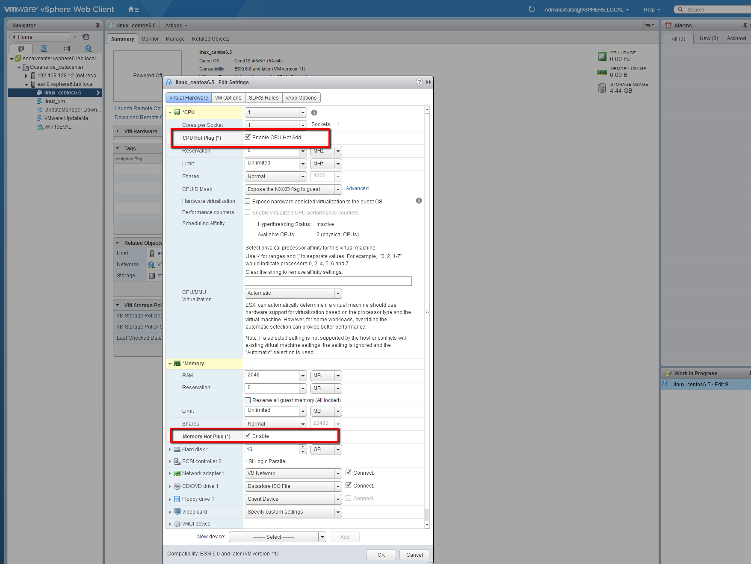Open Related Objects tab
The height and width of the screenshot is (564, 751).
pos(210,39)
